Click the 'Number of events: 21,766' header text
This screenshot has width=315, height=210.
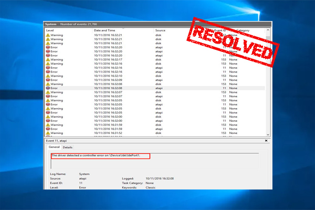[79, 24]
